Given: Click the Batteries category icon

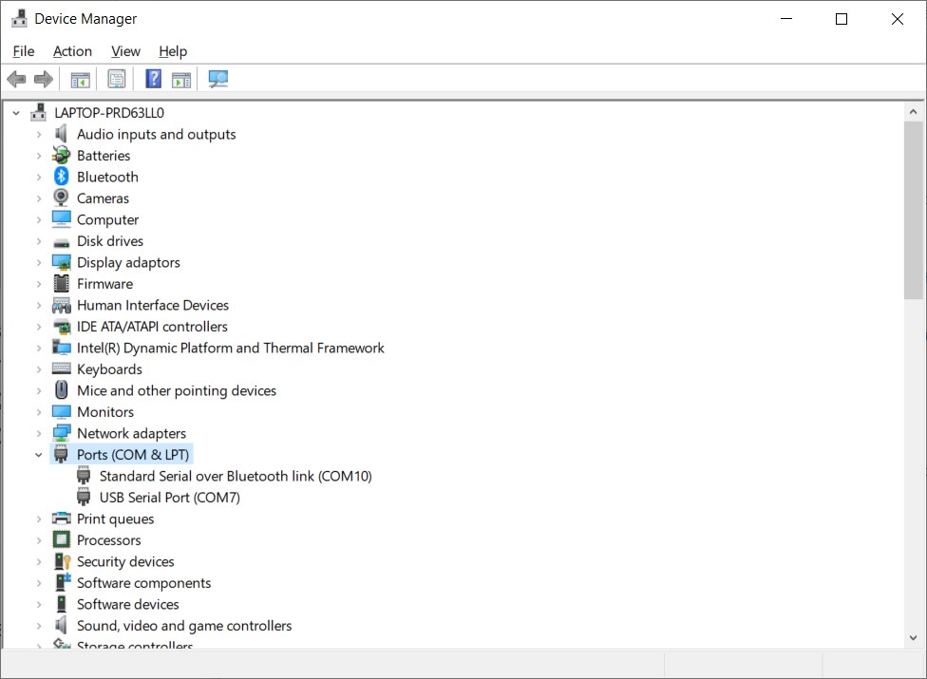Looking at the screenshot, I should 61,155.
